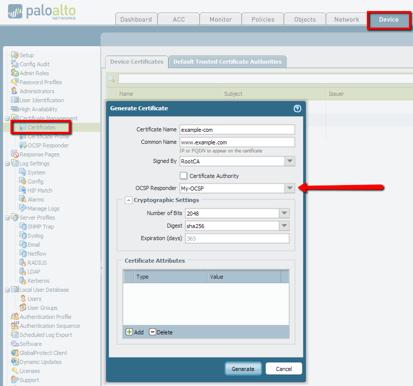The image size is (413, 386).
Task: Collapse the Server Profiles tree node
Action: point(8,218)
